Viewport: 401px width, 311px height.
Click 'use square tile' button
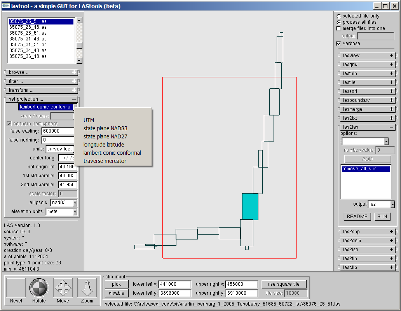coord(283,284)
